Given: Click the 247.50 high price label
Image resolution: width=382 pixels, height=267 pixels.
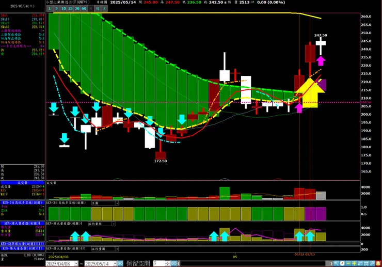Looking at the screenshot, I should [x=321, y=35].
